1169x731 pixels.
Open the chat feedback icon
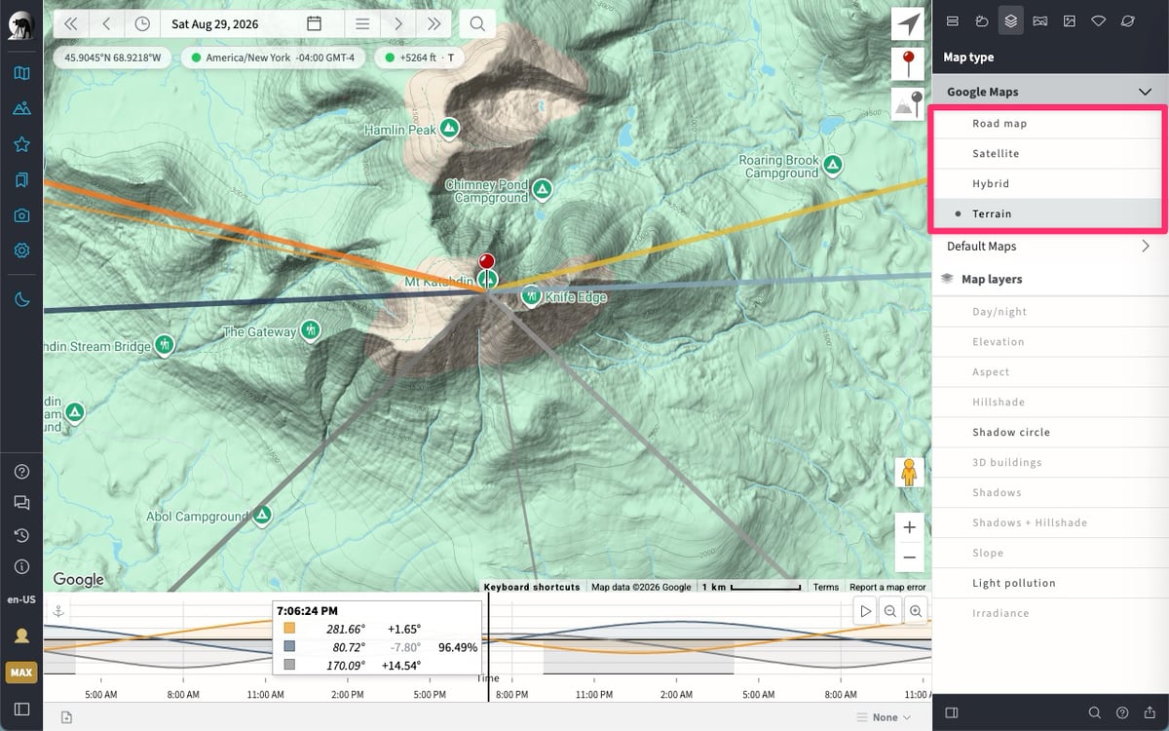21,503
